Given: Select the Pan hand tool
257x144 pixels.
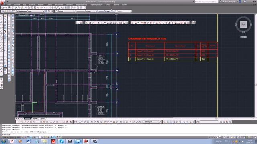Looking at the screenshot, I should coord(53,8).
